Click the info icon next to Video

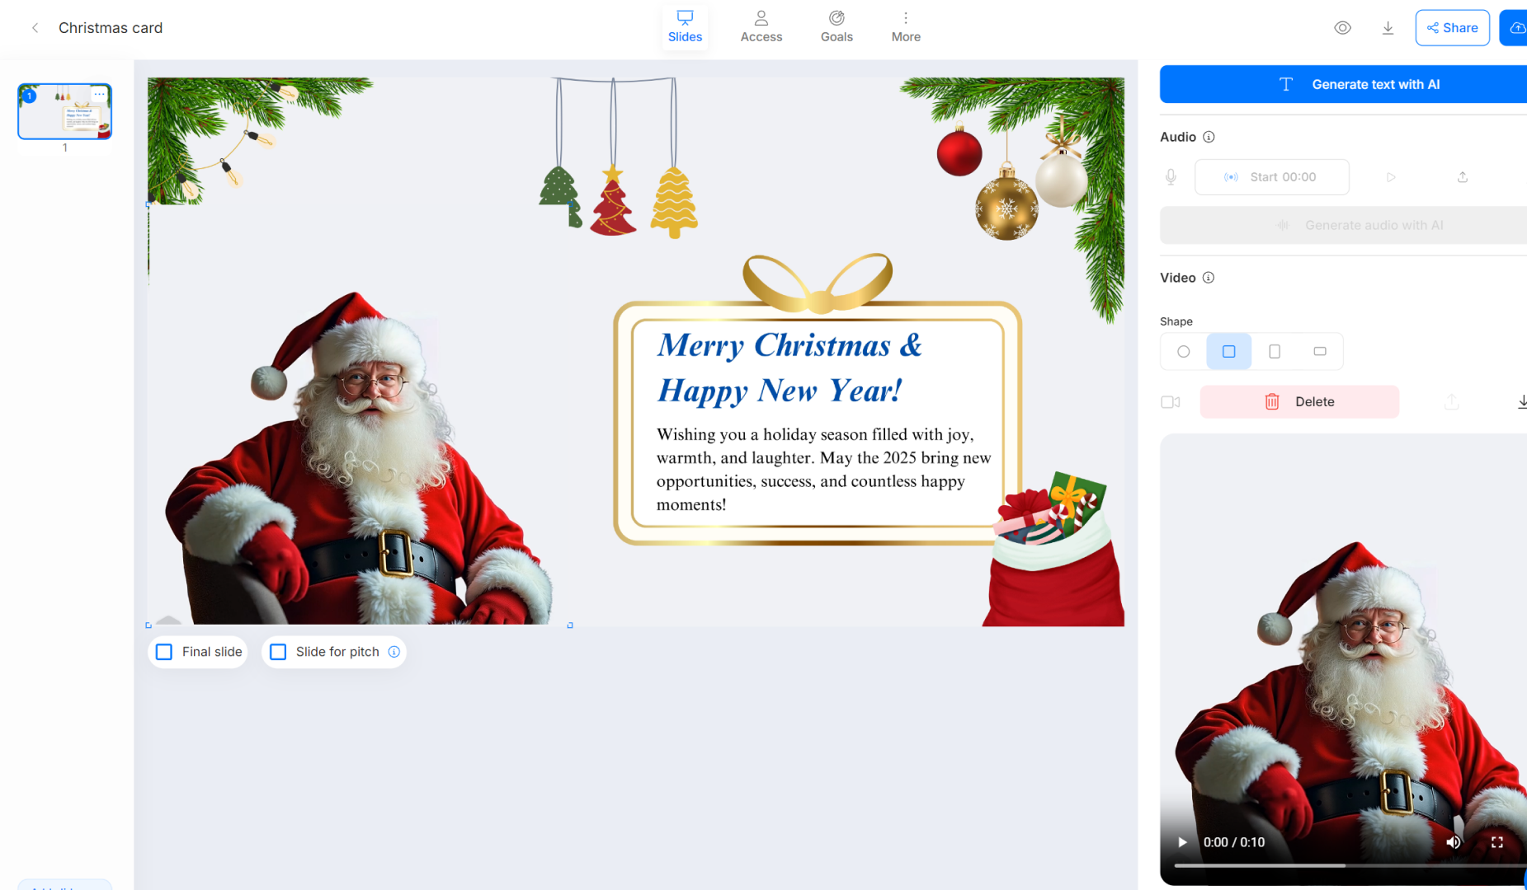1209,278
